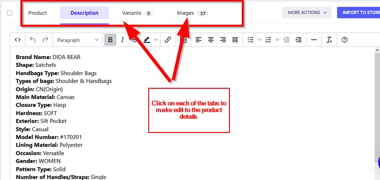Click the 'Origin: CN(Origin)' line
This screenshot has height=180, width=380.
39,89
